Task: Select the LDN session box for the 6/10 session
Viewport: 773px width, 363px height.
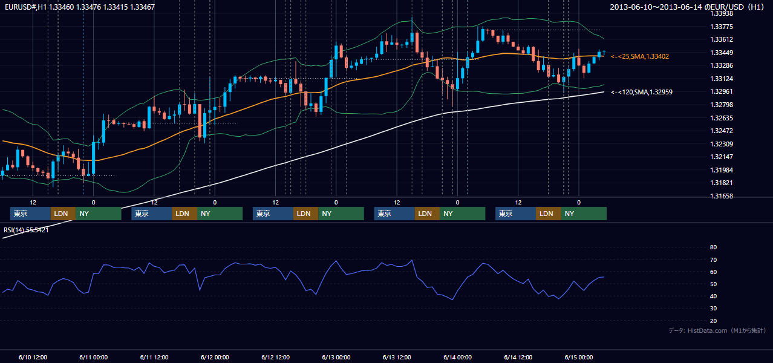Action: [x=64, y=214]
